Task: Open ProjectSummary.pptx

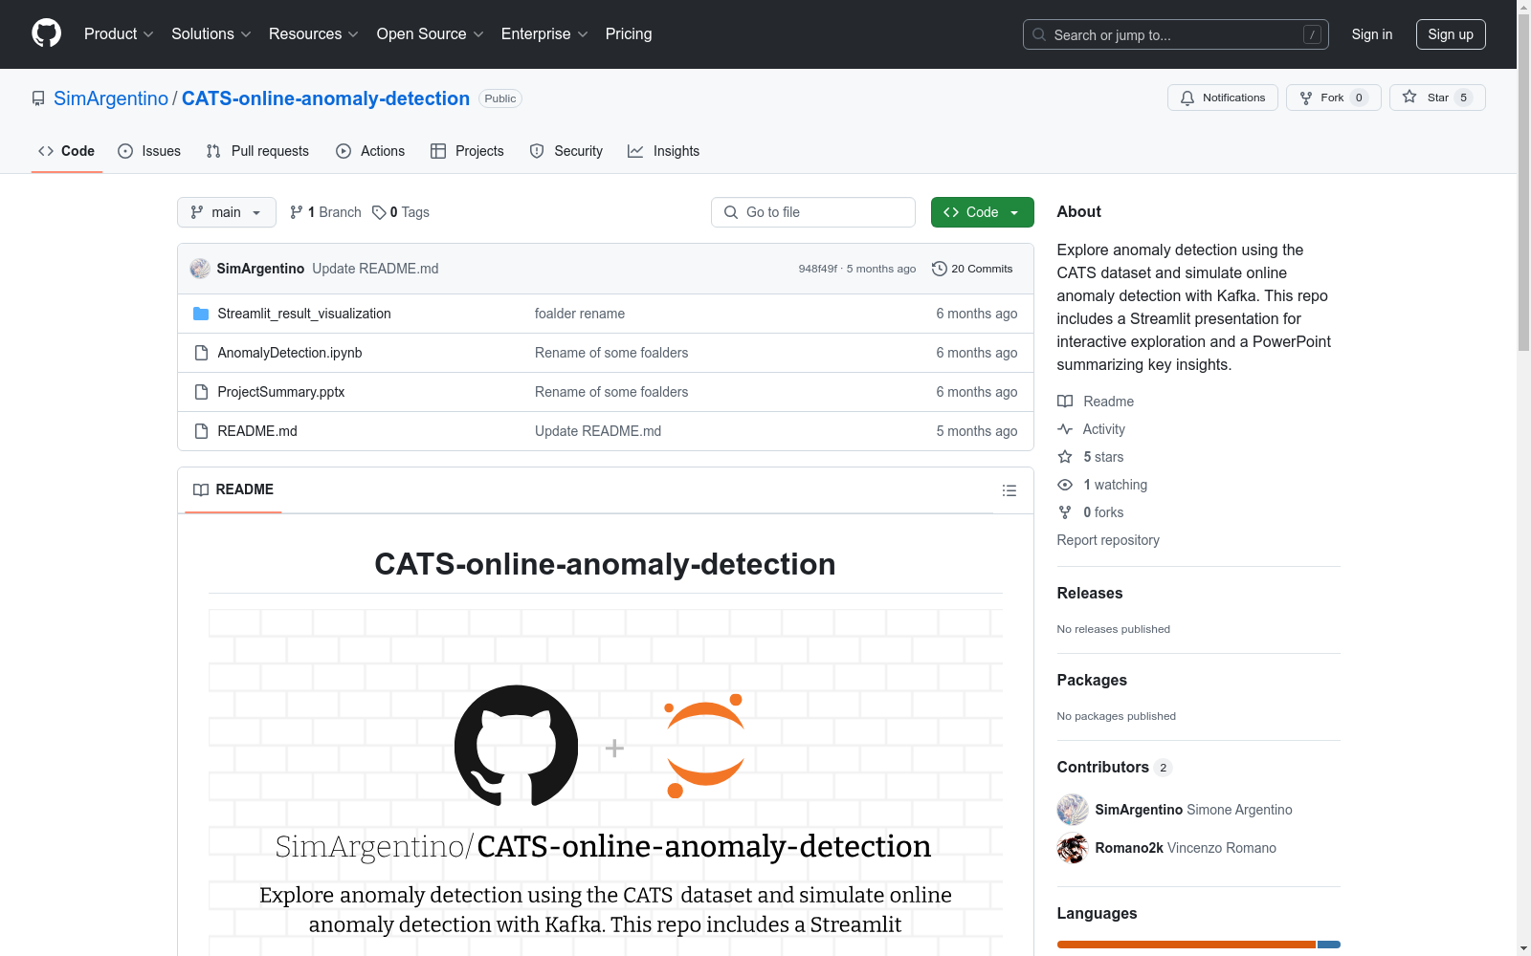Action: tap(281, 392)
